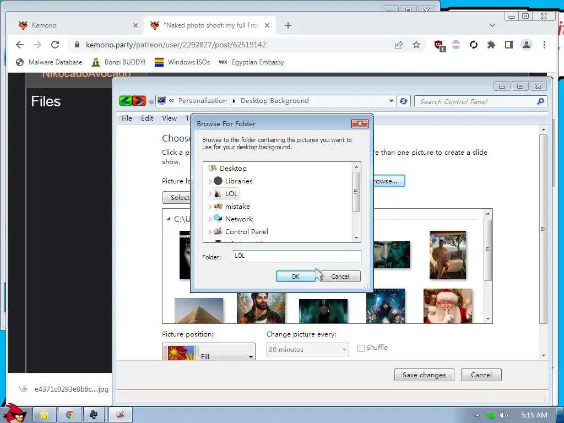Open the Chrome profile avatar
The image size is (564, 423).
(526, 45)
